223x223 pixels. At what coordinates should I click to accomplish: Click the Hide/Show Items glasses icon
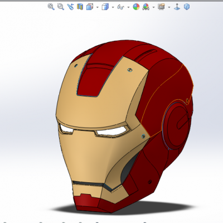coord(120,7)
